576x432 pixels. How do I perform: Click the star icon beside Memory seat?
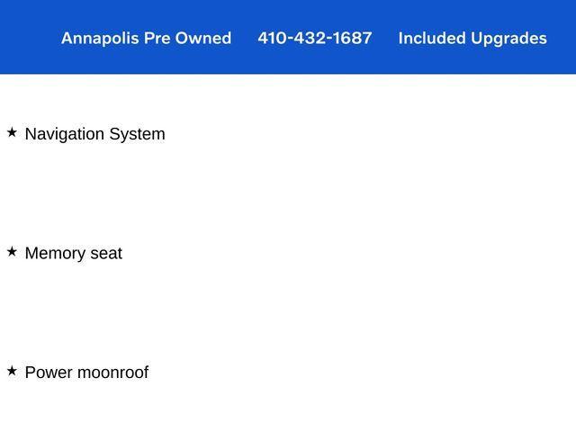point(12,252)
